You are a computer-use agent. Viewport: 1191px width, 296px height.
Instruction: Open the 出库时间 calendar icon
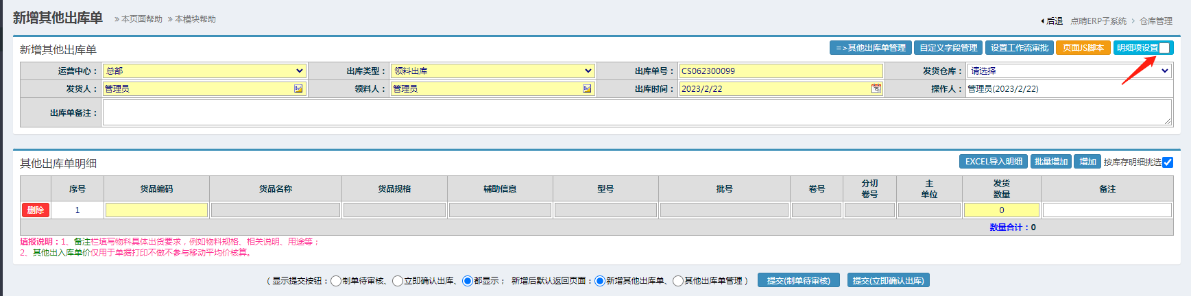[x=876, y=88]
